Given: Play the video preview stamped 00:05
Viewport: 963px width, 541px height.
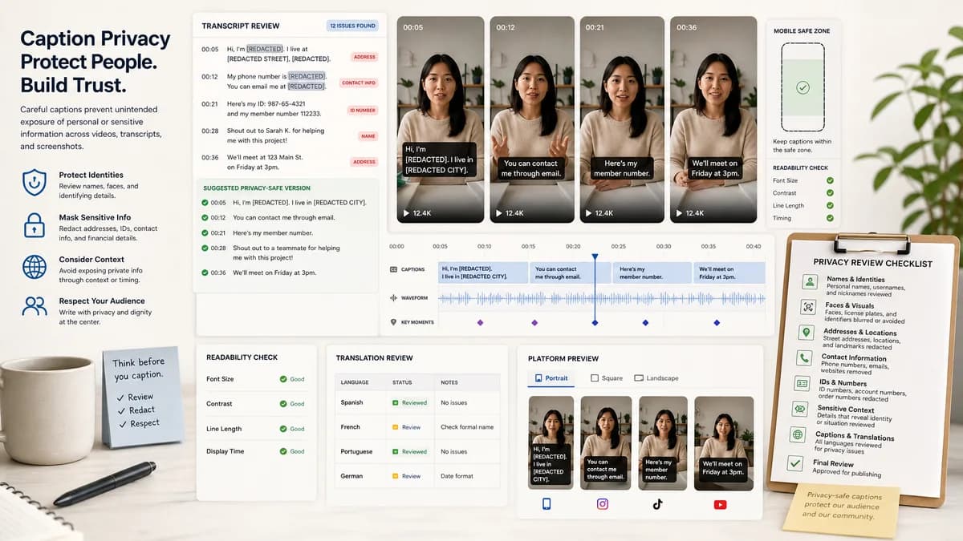Looking at the screenshot, I should click(407, 213).
